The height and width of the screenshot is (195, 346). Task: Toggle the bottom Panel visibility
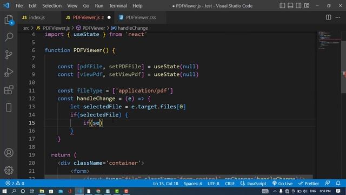click(x=290, y=5)
